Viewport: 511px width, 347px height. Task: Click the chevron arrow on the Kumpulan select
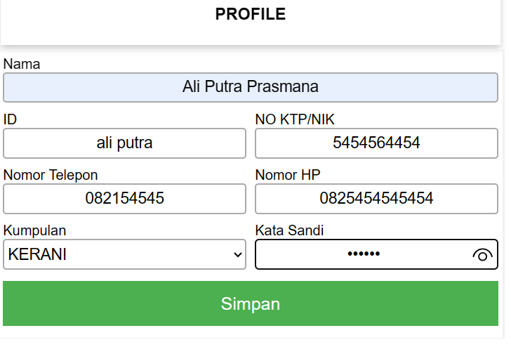237,256
